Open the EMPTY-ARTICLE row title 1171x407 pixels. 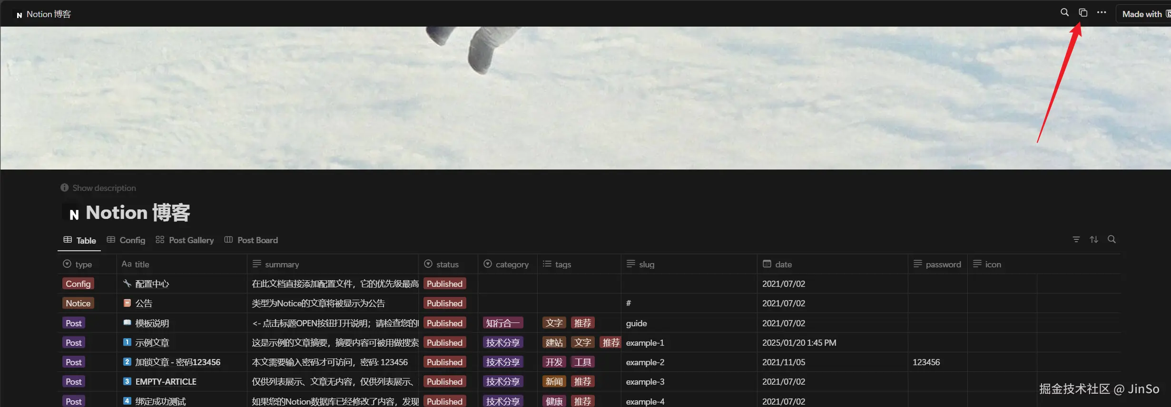pos(166,381)
